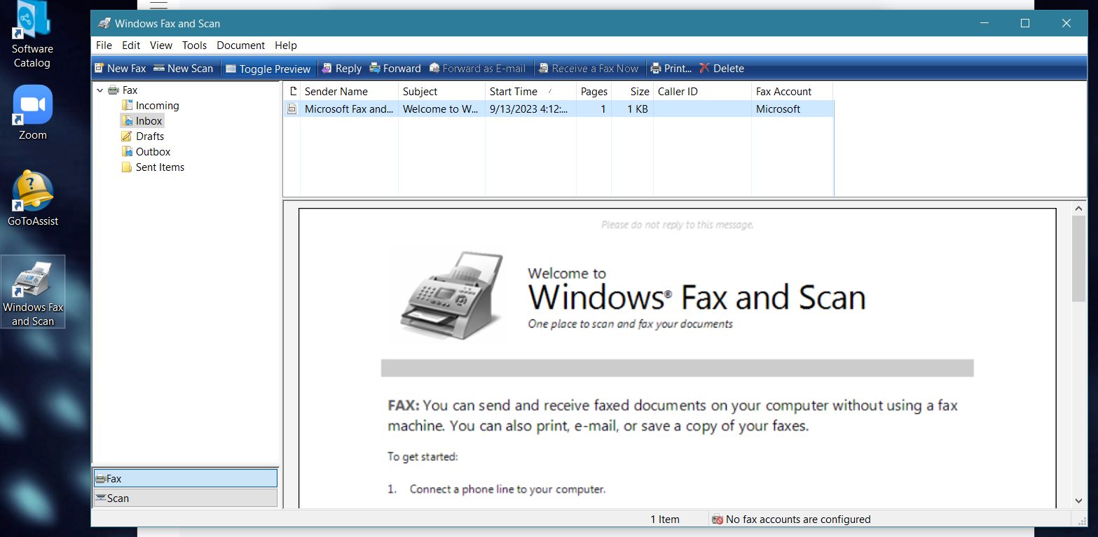Click Receive a Fax Now in toolbar
The image size is (1098, 537).
click(588, 69)
